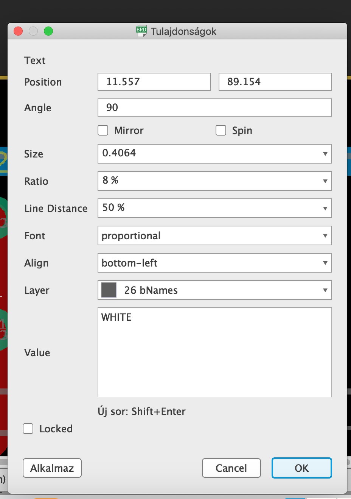351x499 pixels.
Task: Enable the Mirror checkbox
Action: (x=103, y=131)
